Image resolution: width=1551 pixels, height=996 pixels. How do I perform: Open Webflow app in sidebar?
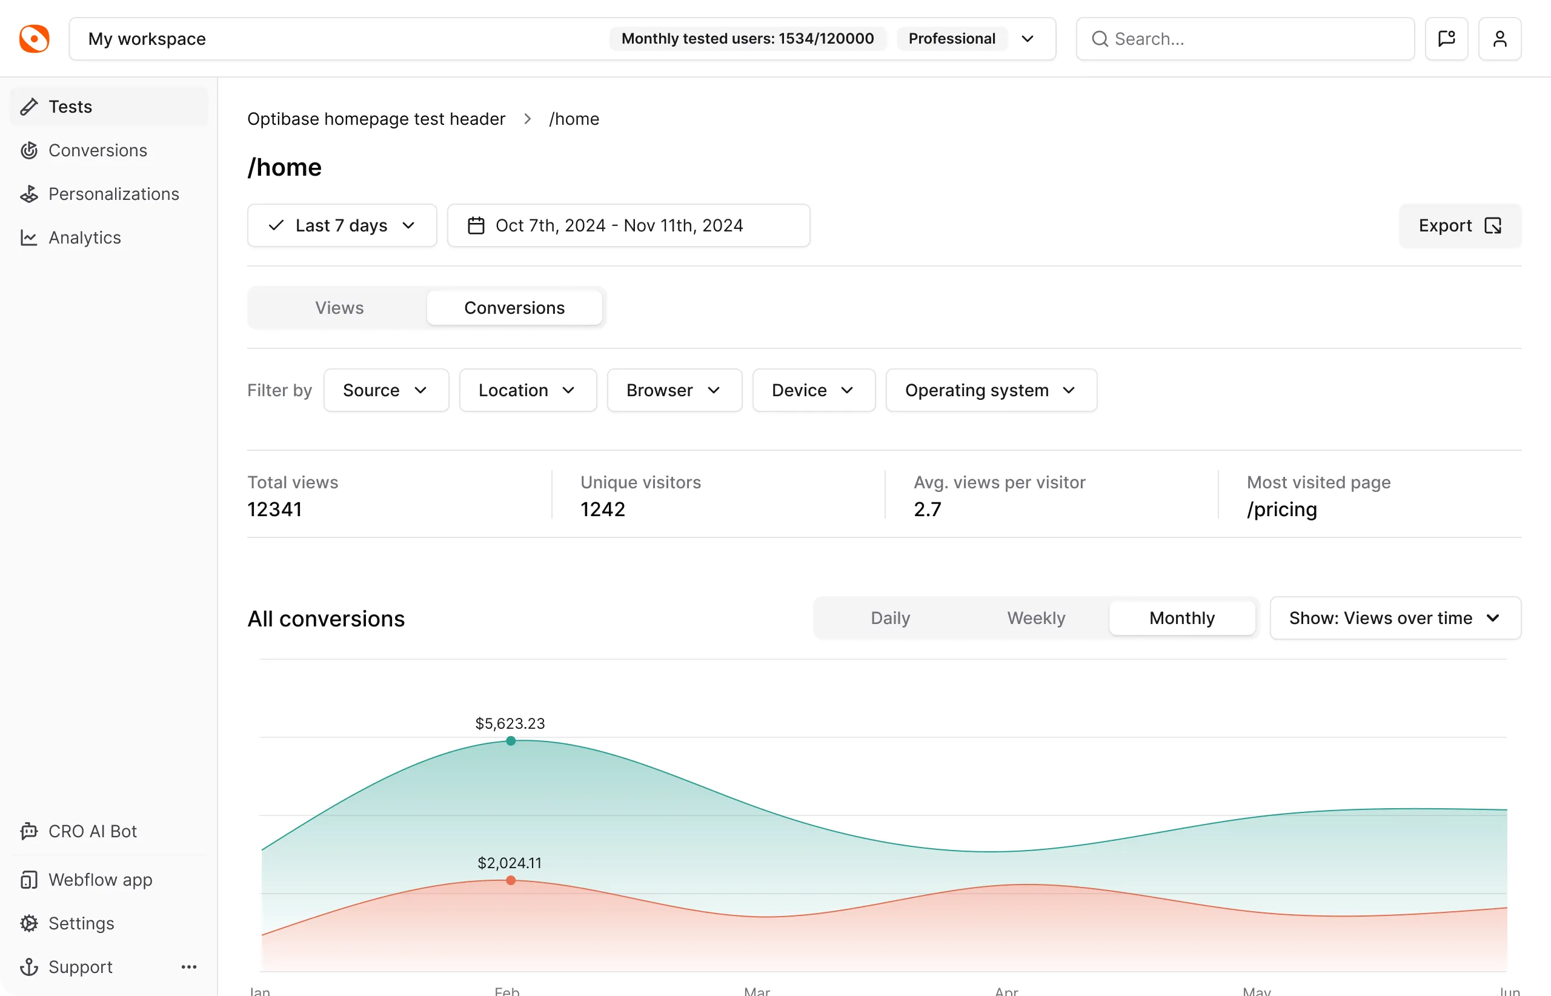tap(100, 880)
